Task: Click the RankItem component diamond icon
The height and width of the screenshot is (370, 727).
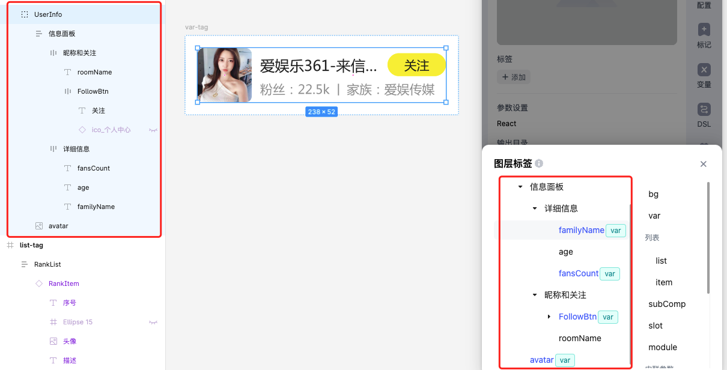Action: (39, 284)
